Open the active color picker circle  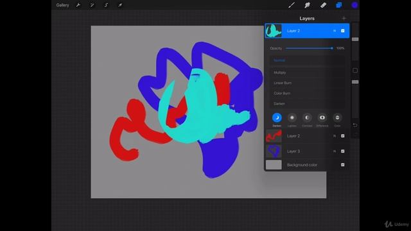[x=354, y=5]
